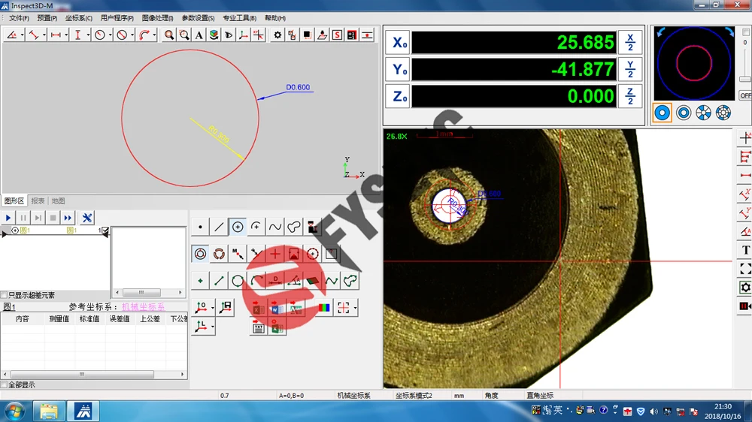Tick the checkbox above the light slider
The image size is (752, 422).
pyautogui.click(x=744, y=32)
